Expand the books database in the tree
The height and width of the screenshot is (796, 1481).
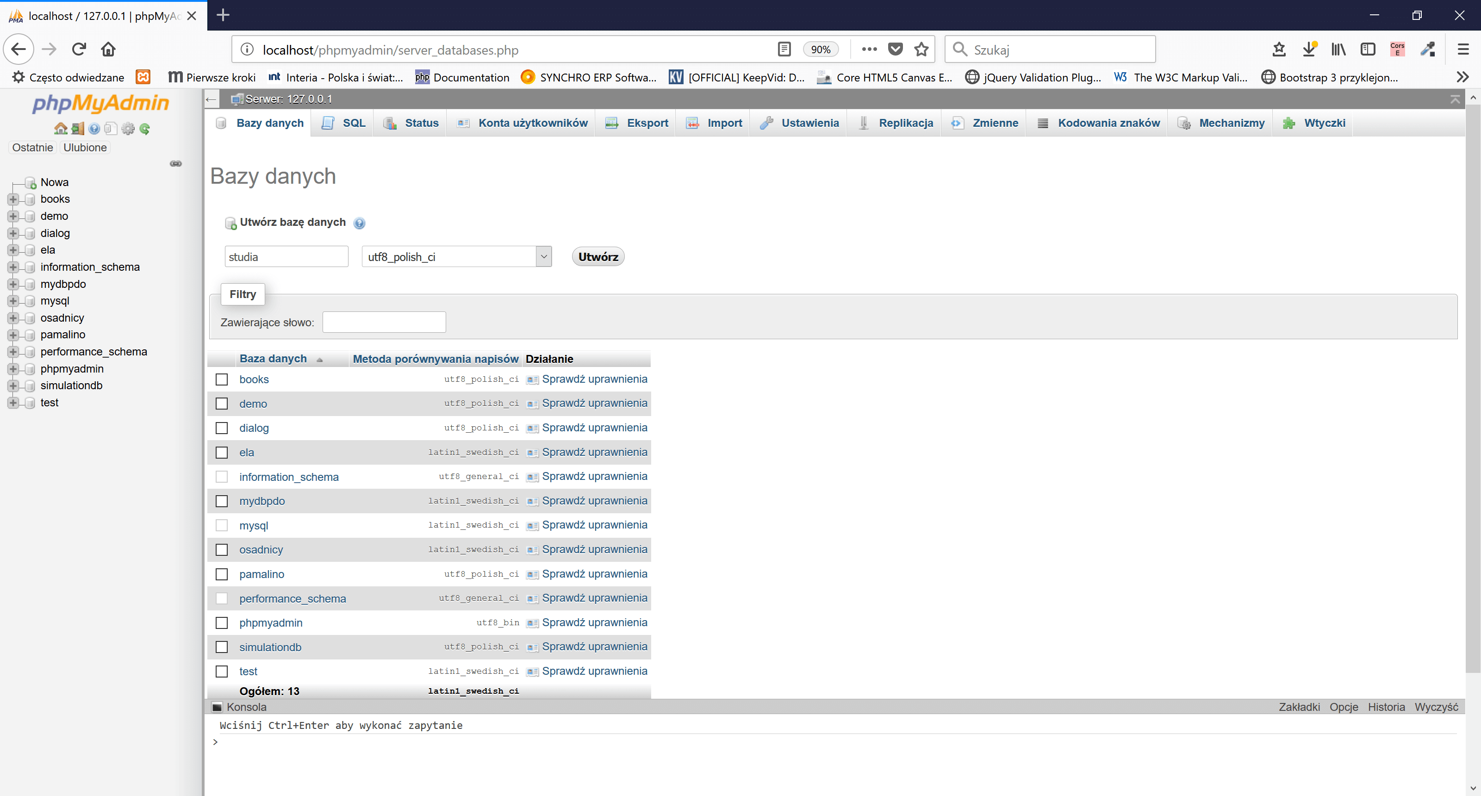12,199
